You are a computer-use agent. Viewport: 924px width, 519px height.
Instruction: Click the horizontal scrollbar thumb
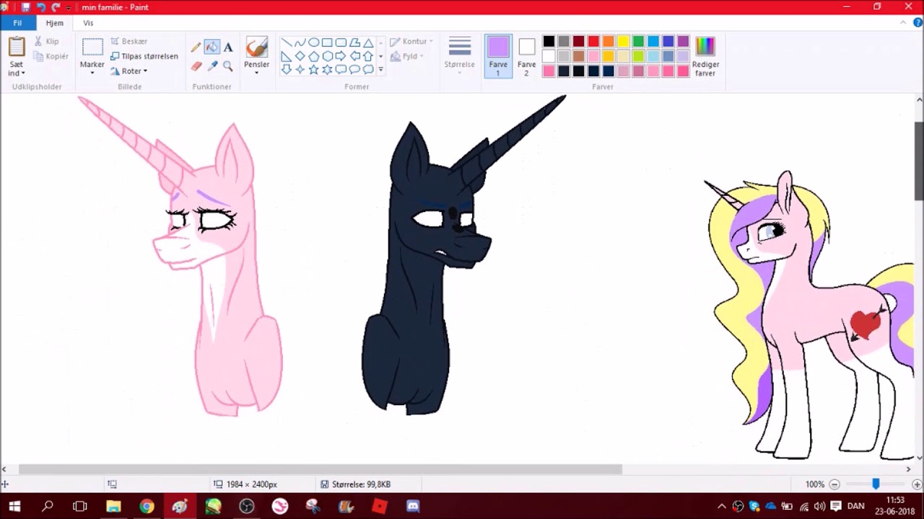pos(320,469)
